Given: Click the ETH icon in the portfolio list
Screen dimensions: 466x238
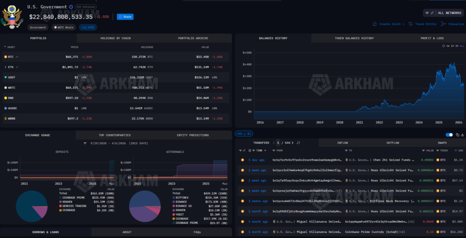Looking at the screenshot, I should pyautogui.click(x=5, y=67).
